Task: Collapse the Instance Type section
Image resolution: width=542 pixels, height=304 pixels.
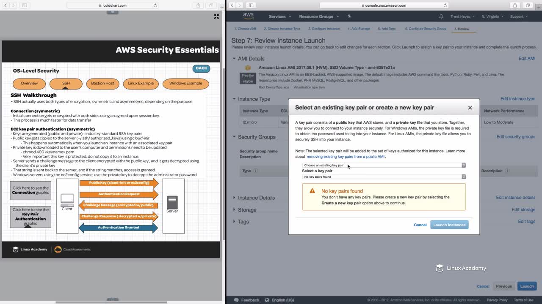Action: [x=234, y=99]
